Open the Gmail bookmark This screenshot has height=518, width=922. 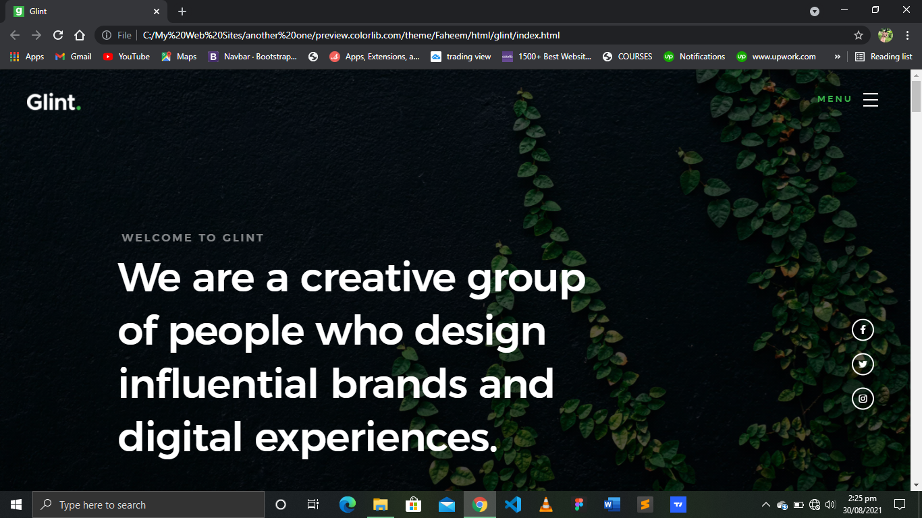pos(73,57)
